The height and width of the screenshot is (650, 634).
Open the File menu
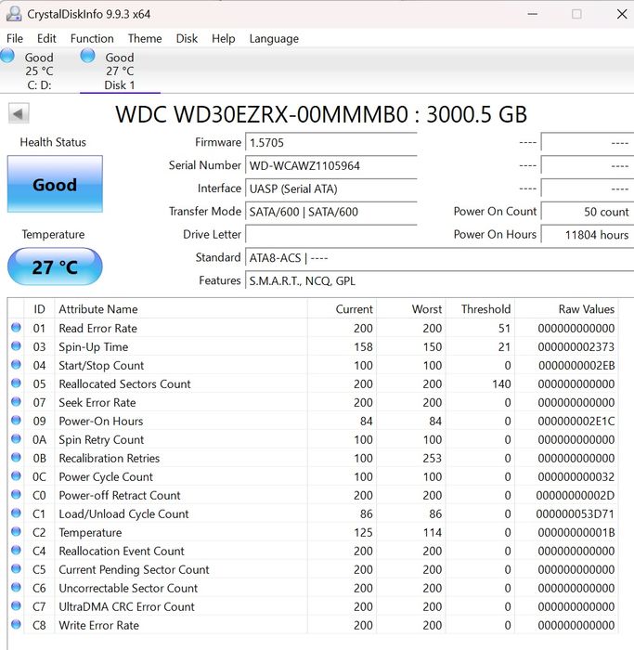[x=15, y=39]
